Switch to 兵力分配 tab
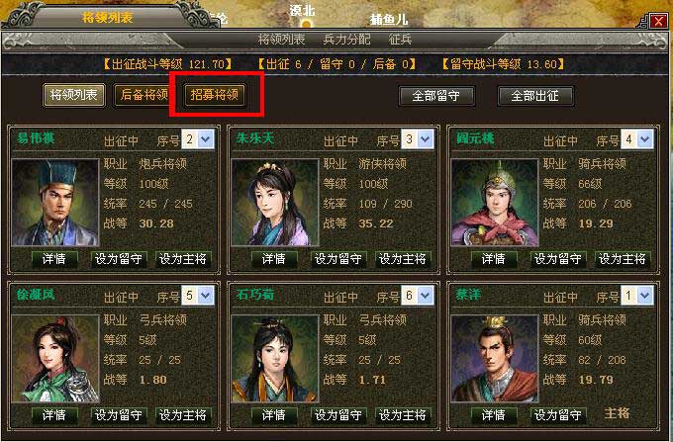Image resolution: width=673 pixels, height=442 pixels. (x=346, y=40)
